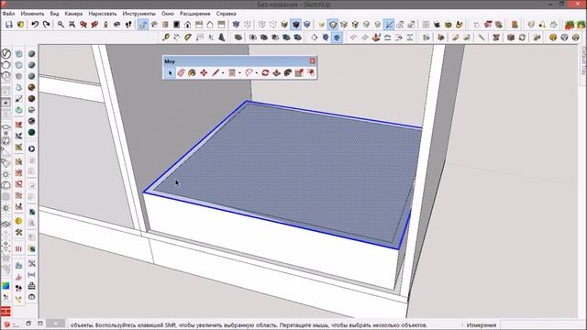Screen dimensions: 587x330
Task: Select the Rotate tool in Моу toolbar
Action: (265, 73)
